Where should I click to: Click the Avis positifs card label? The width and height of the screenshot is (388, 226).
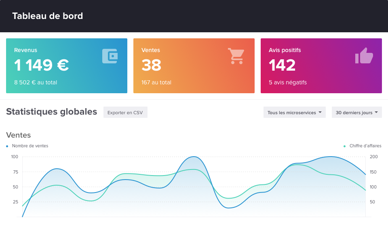[x=285, y=50]
